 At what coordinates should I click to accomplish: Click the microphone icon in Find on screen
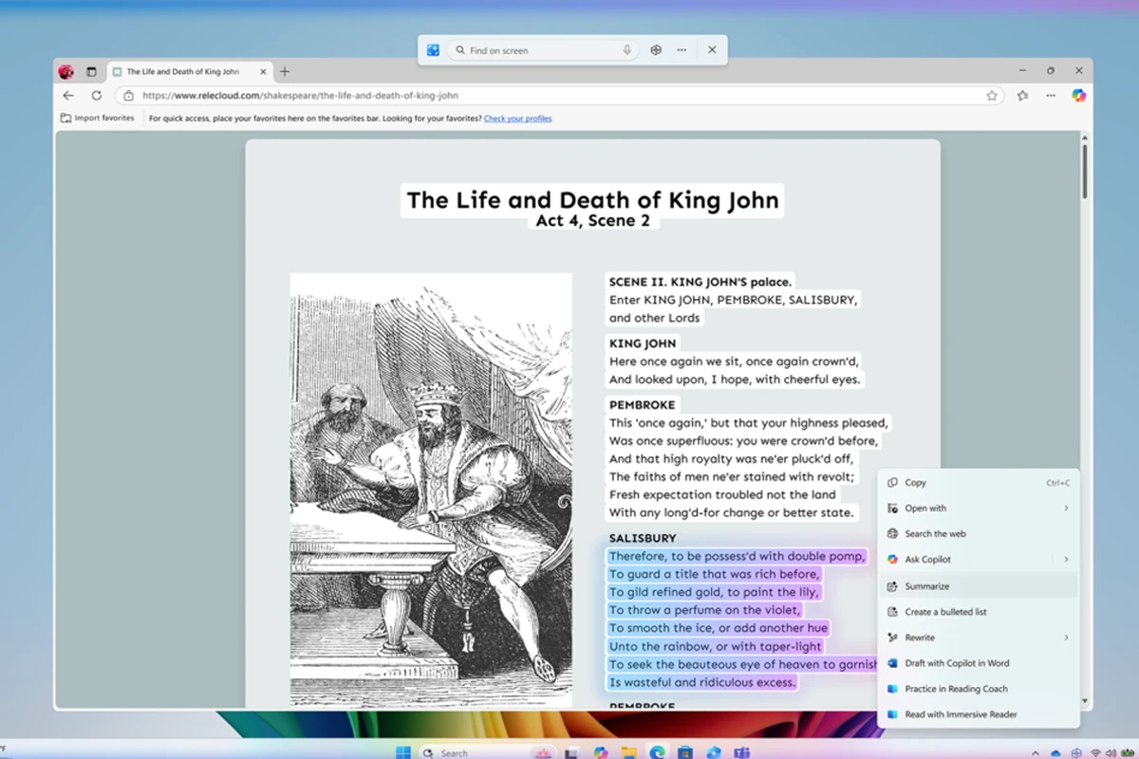point(627,50)
